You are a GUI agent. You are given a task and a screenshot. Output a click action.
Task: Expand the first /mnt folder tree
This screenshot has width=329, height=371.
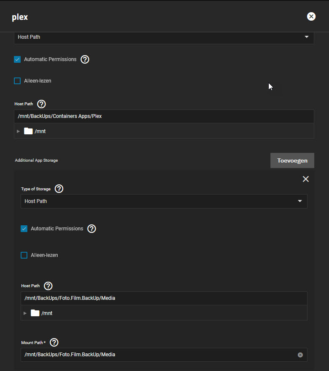point(18,131)
